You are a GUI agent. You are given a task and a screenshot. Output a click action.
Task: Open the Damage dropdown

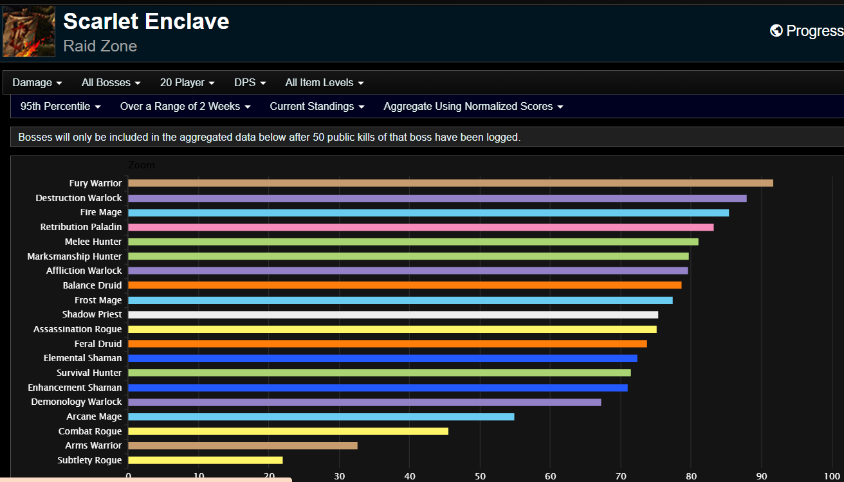(37, 82)
